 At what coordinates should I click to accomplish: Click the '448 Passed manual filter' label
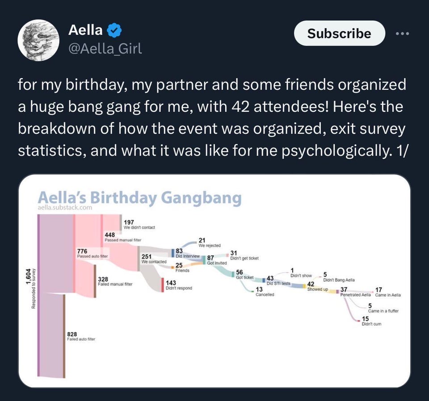(122, 237)
